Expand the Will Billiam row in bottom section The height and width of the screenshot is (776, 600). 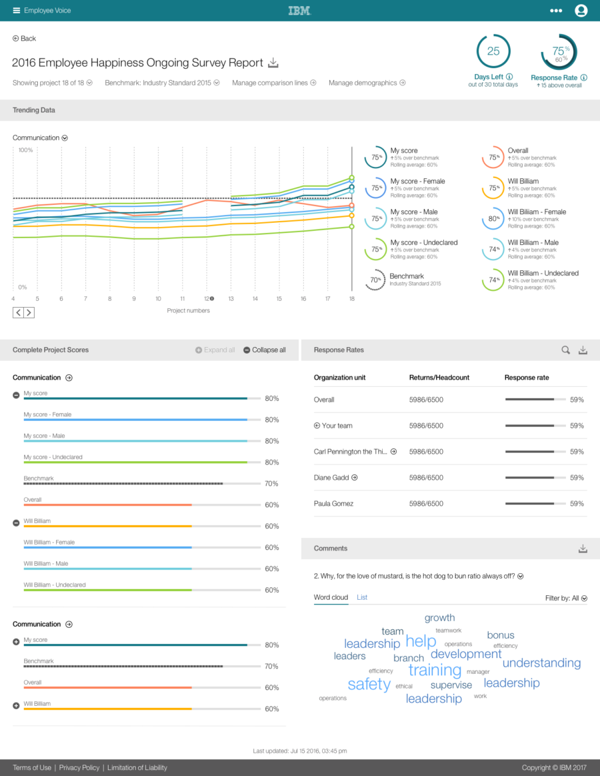[x=16, y=706]
